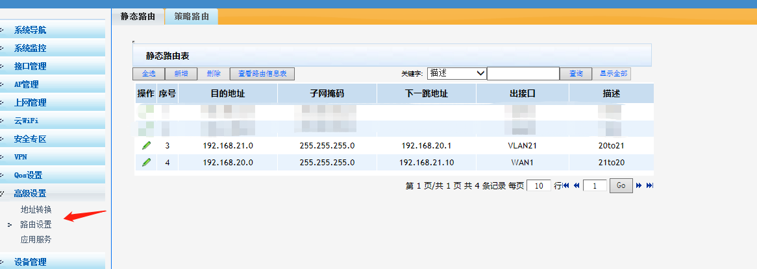Expand VPN menu
Image resolution: width=757 pixels, height=269 pixels.
coord(53,157)
